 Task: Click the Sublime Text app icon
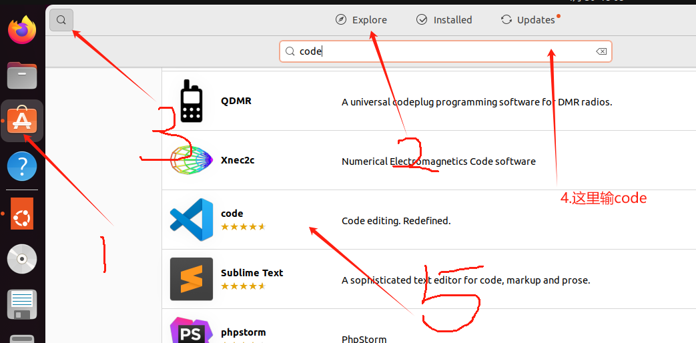(192, 279)
